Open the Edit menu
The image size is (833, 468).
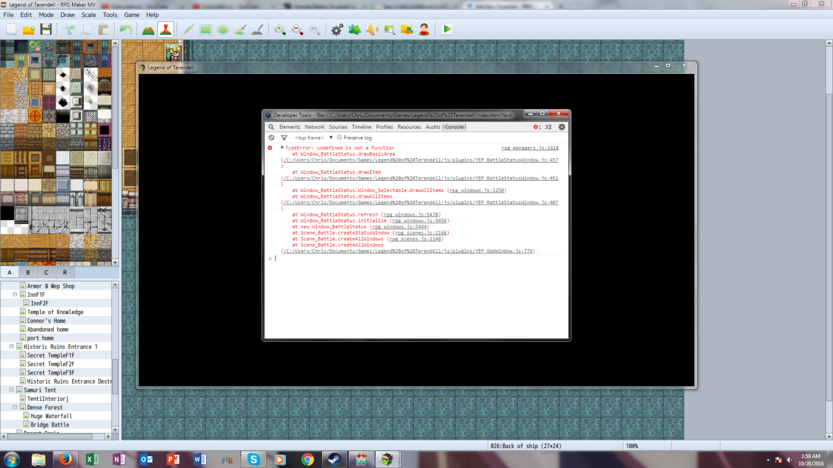click(x=26, y=15)
